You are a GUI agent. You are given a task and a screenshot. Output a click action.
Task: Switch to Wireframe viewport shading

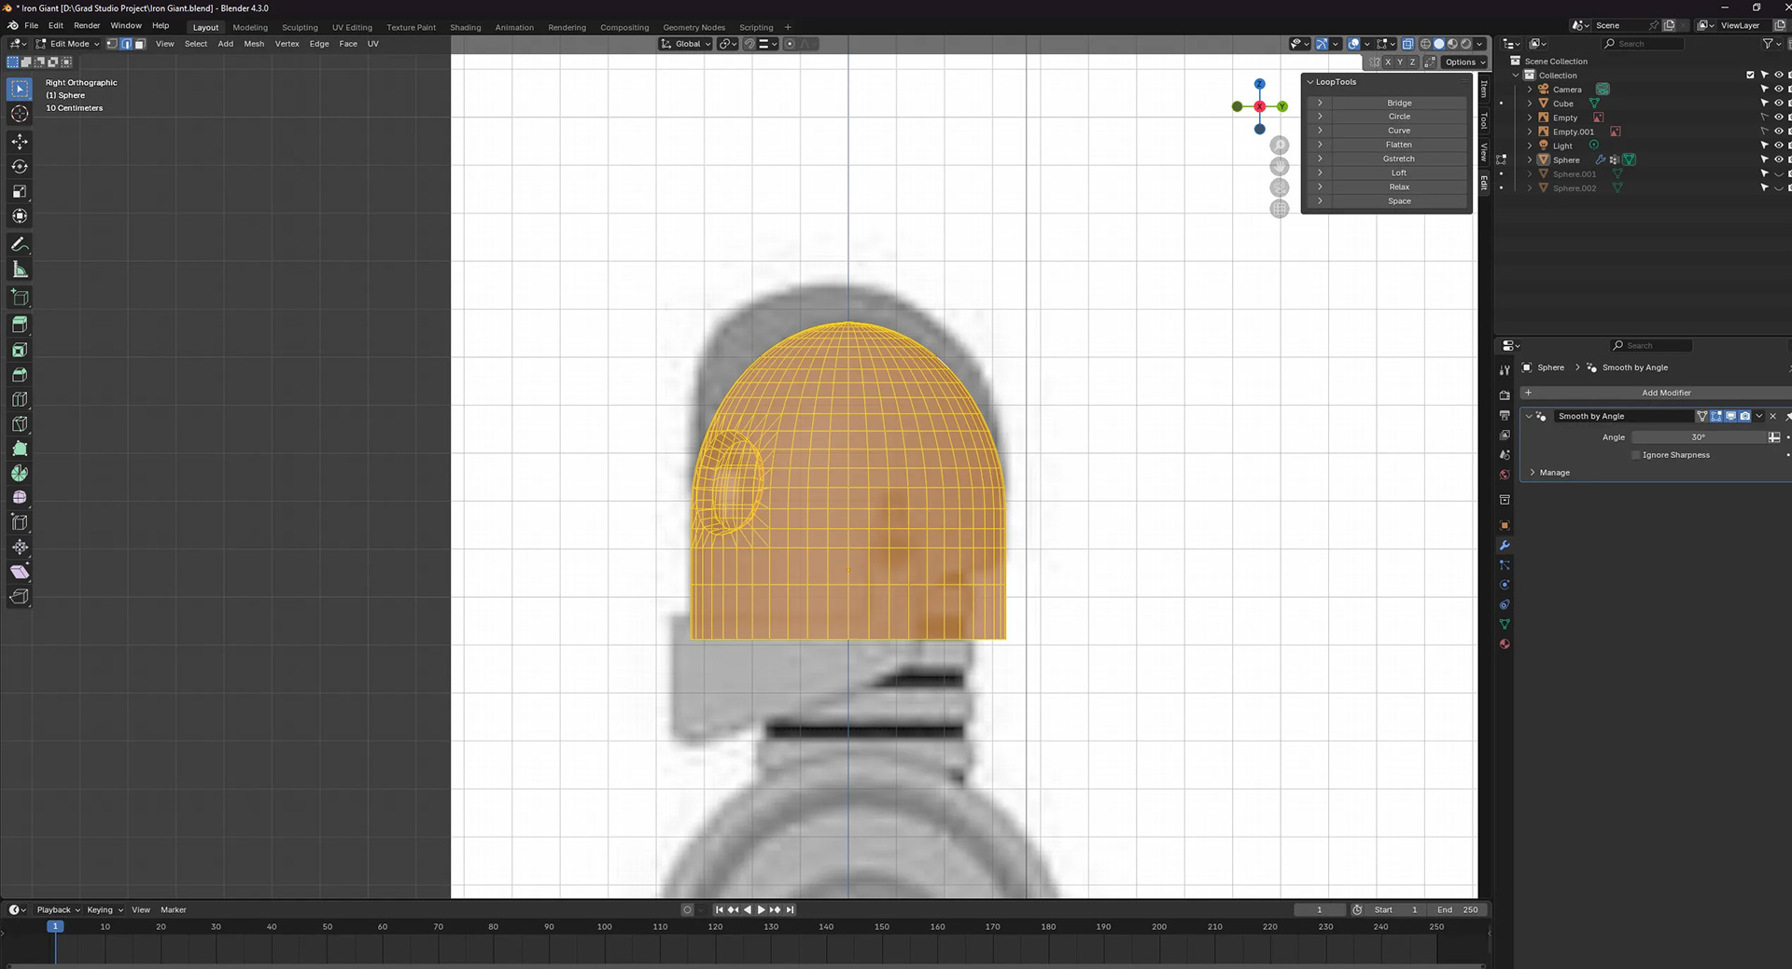(x=1425, y=44)
